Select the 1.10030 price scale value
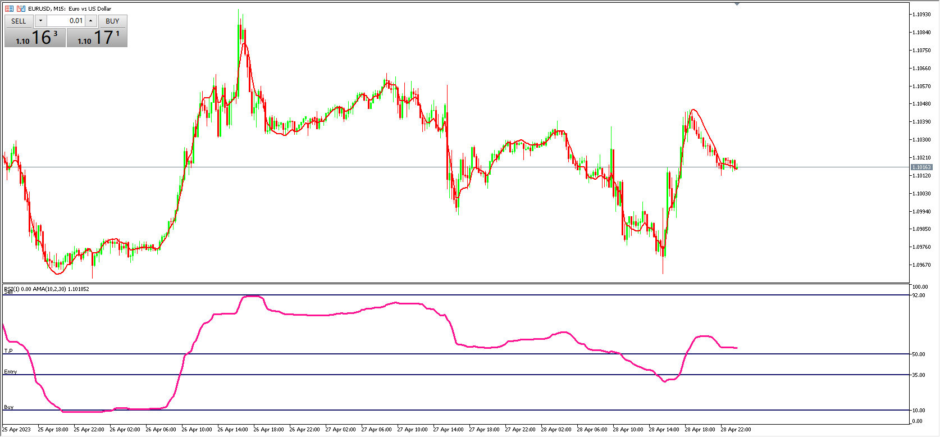The image size is (940, 437). pyautogui.click(x=921, y=194)
